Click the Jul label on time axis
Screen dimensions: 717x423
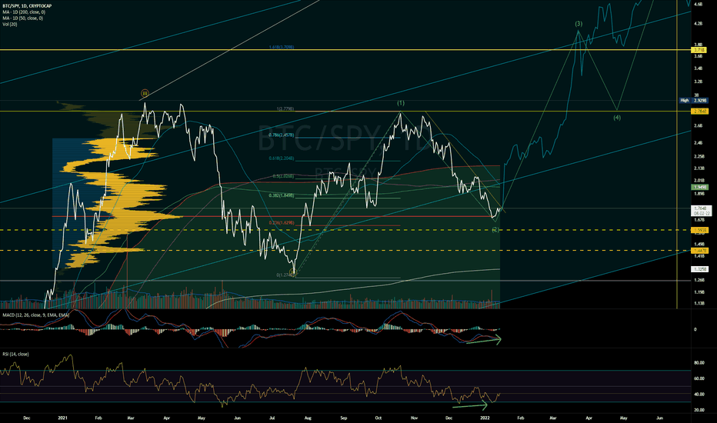pos(272,418)
